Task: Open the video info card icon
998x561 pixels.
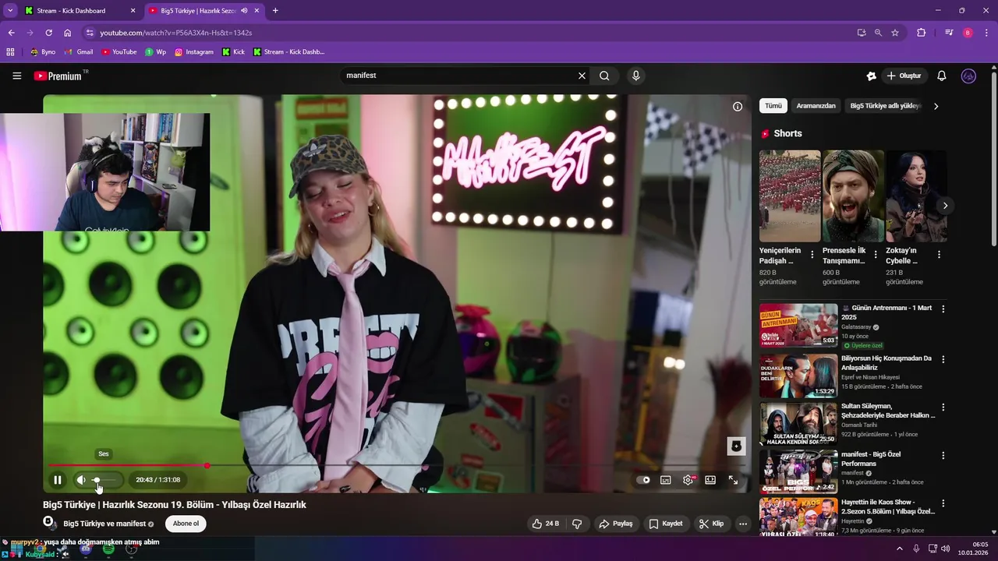Action: point(738,107)
